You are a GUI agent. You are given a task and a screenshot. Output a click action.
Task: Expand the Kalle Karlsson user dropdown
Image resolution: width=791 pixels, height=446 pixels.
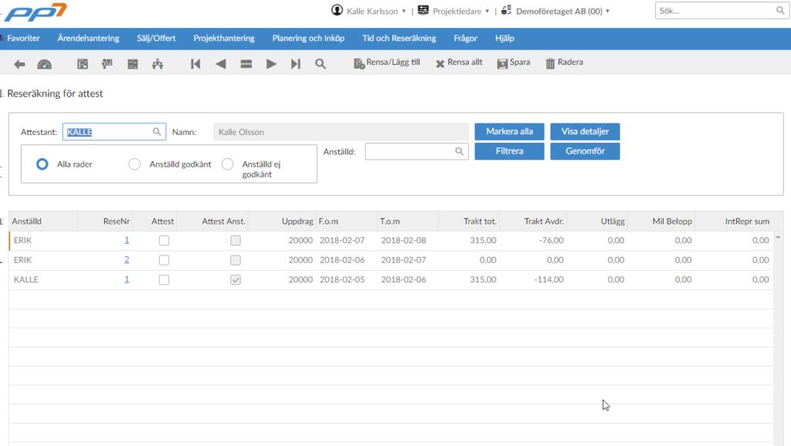click(368, 11)
